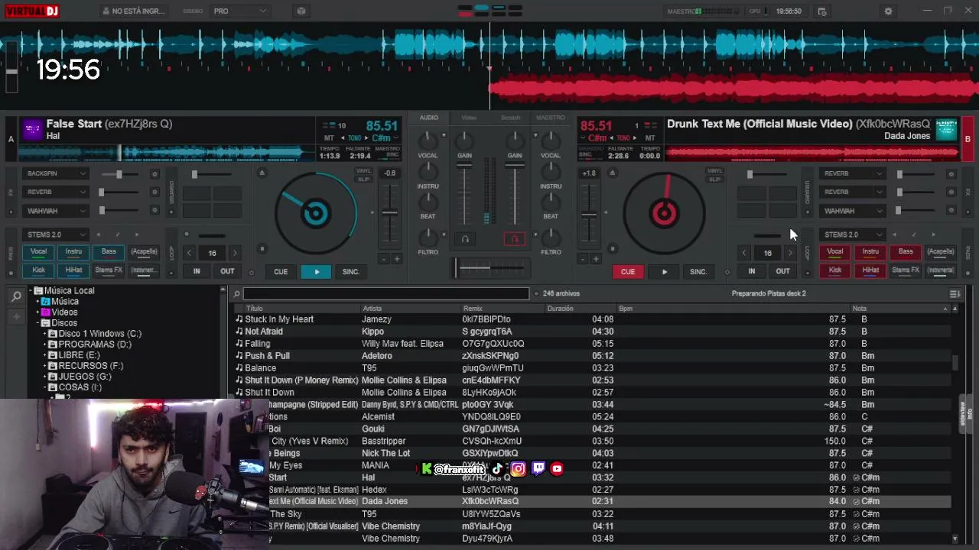Image resolution: width=979 pixels, height=550 pixels.
Task: Click the 3D cube icon in the top bar
Action: click(301, 11)
